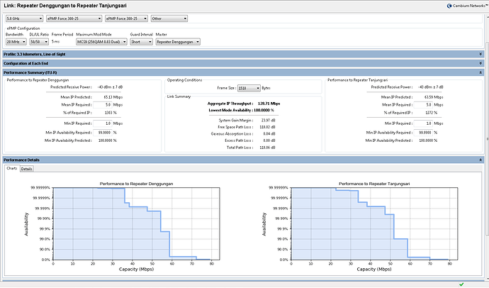Image resolution: width=489 pixels, height=288 pixels.
Task: Open the Guard Interval Short dropdown
Action: coord(141,42)
